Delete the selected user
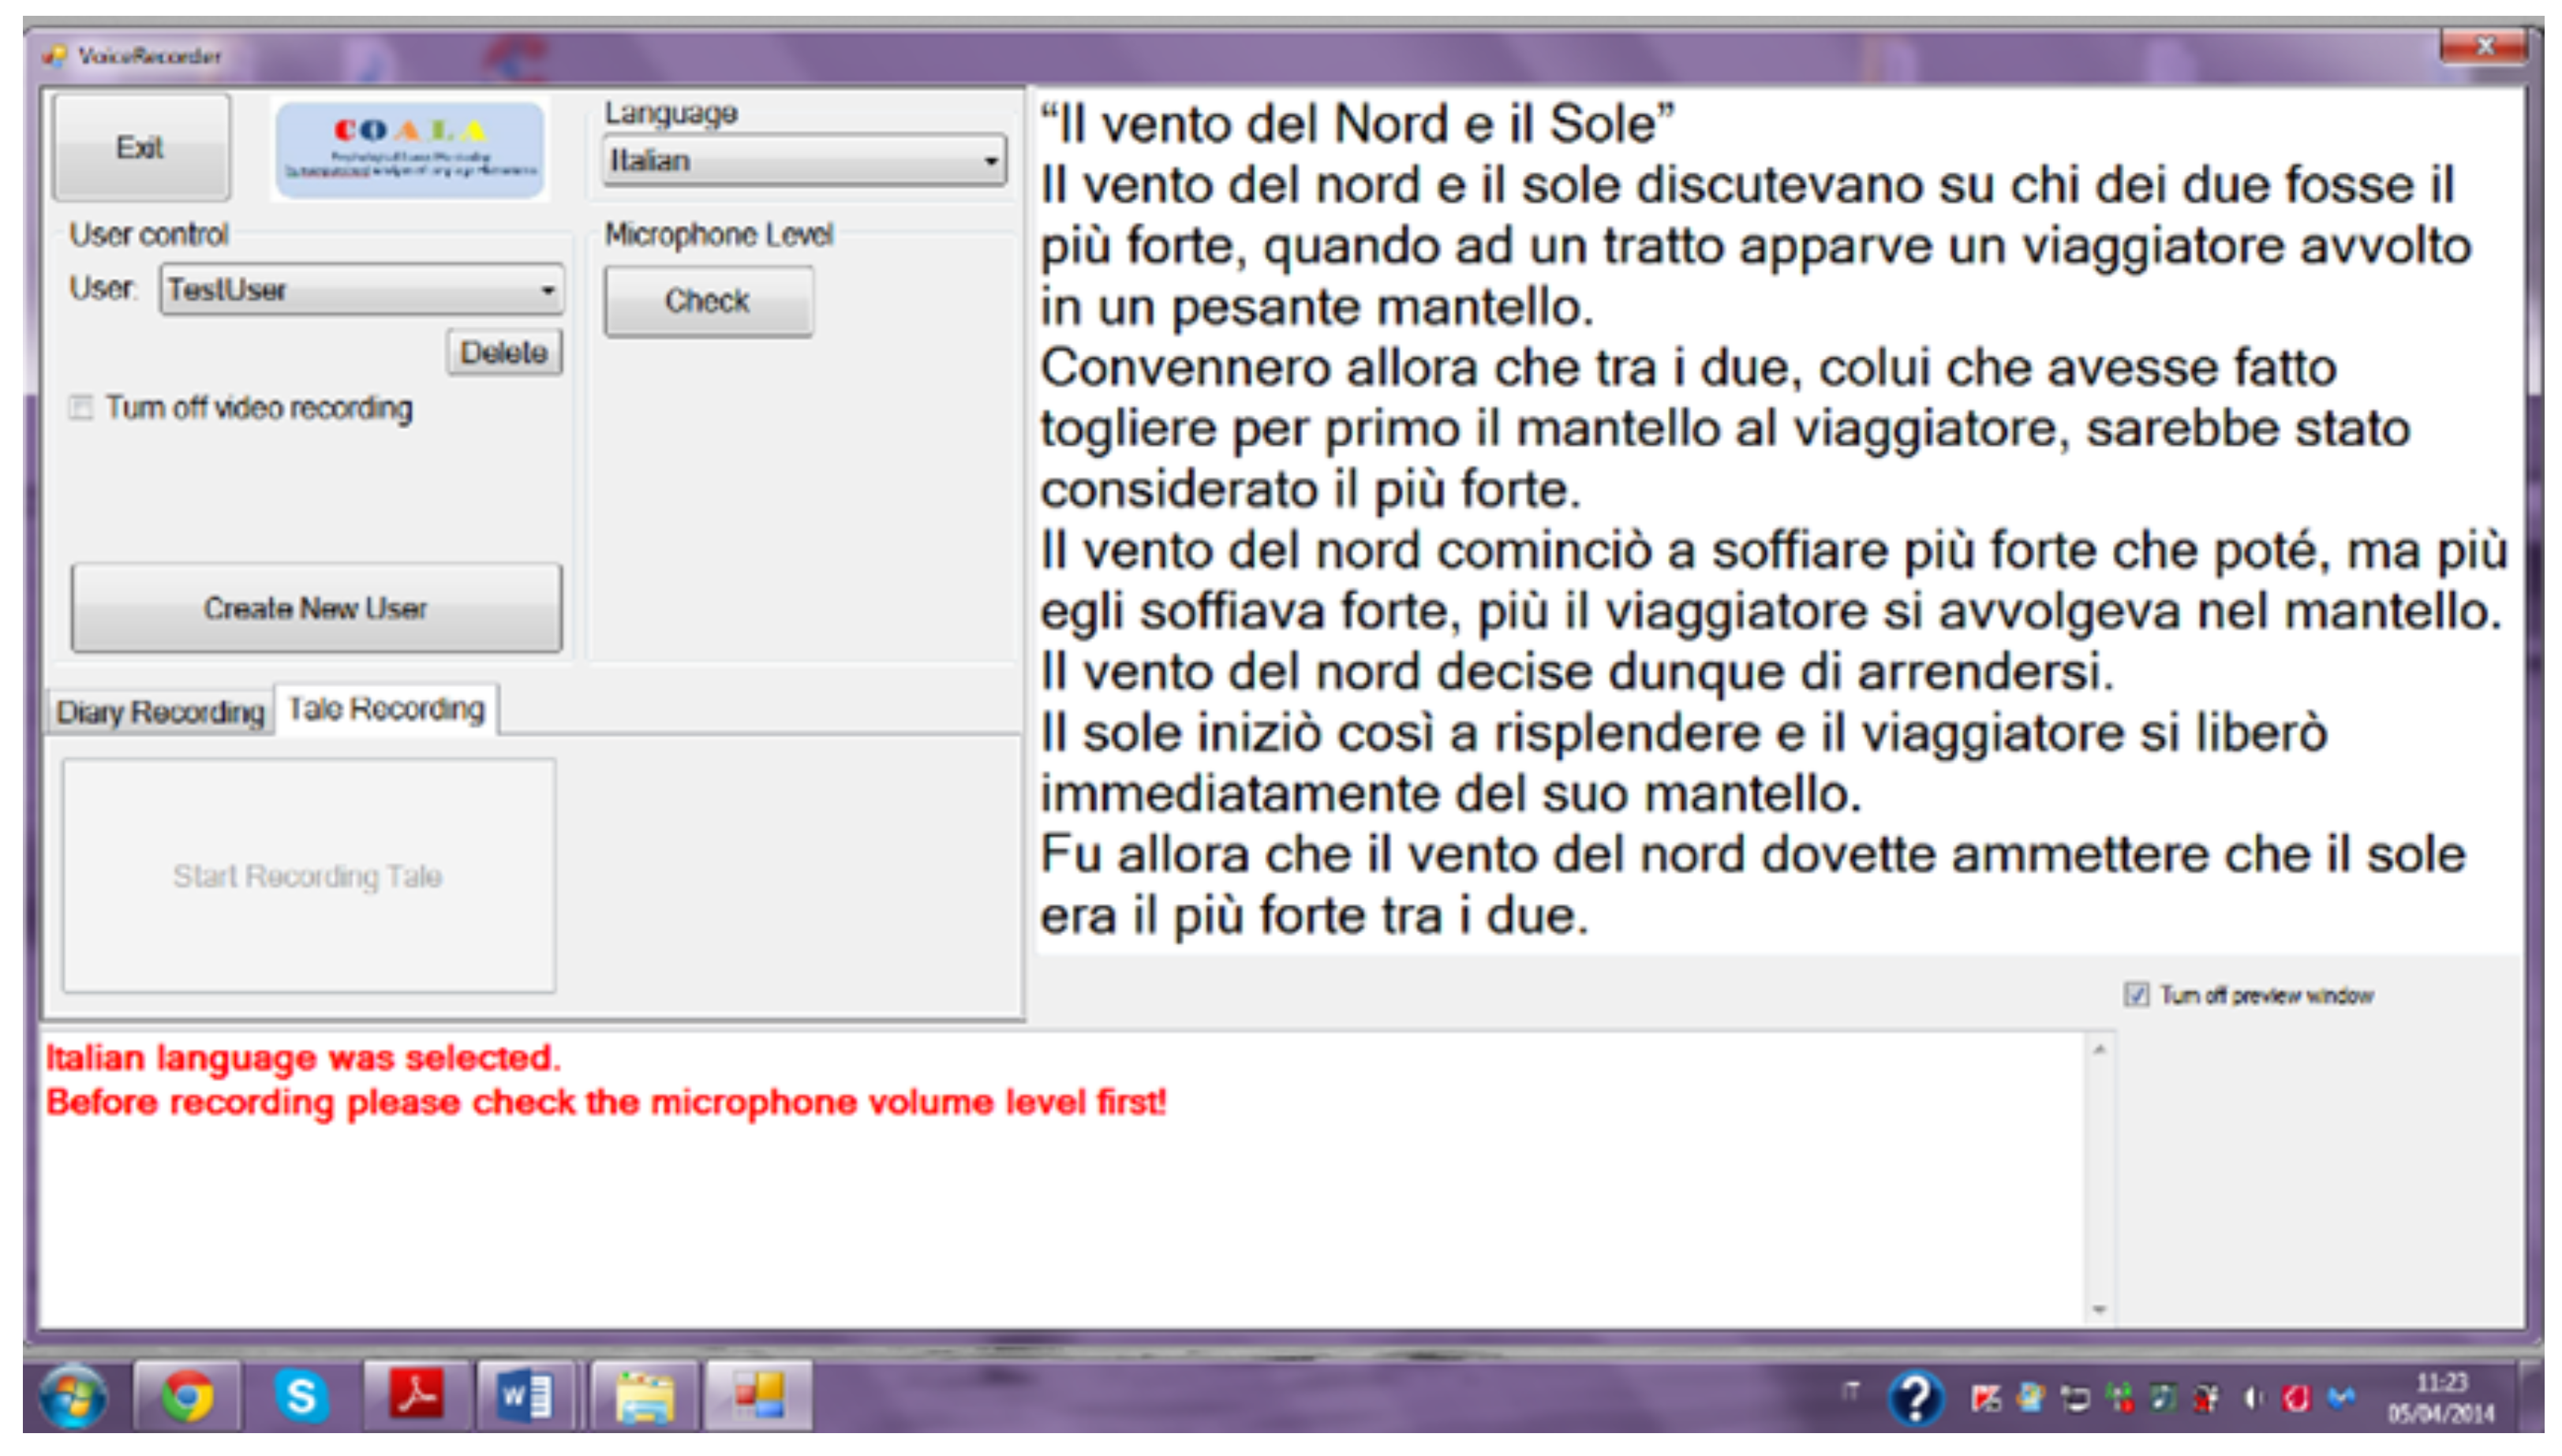 (x=503, y=352)
